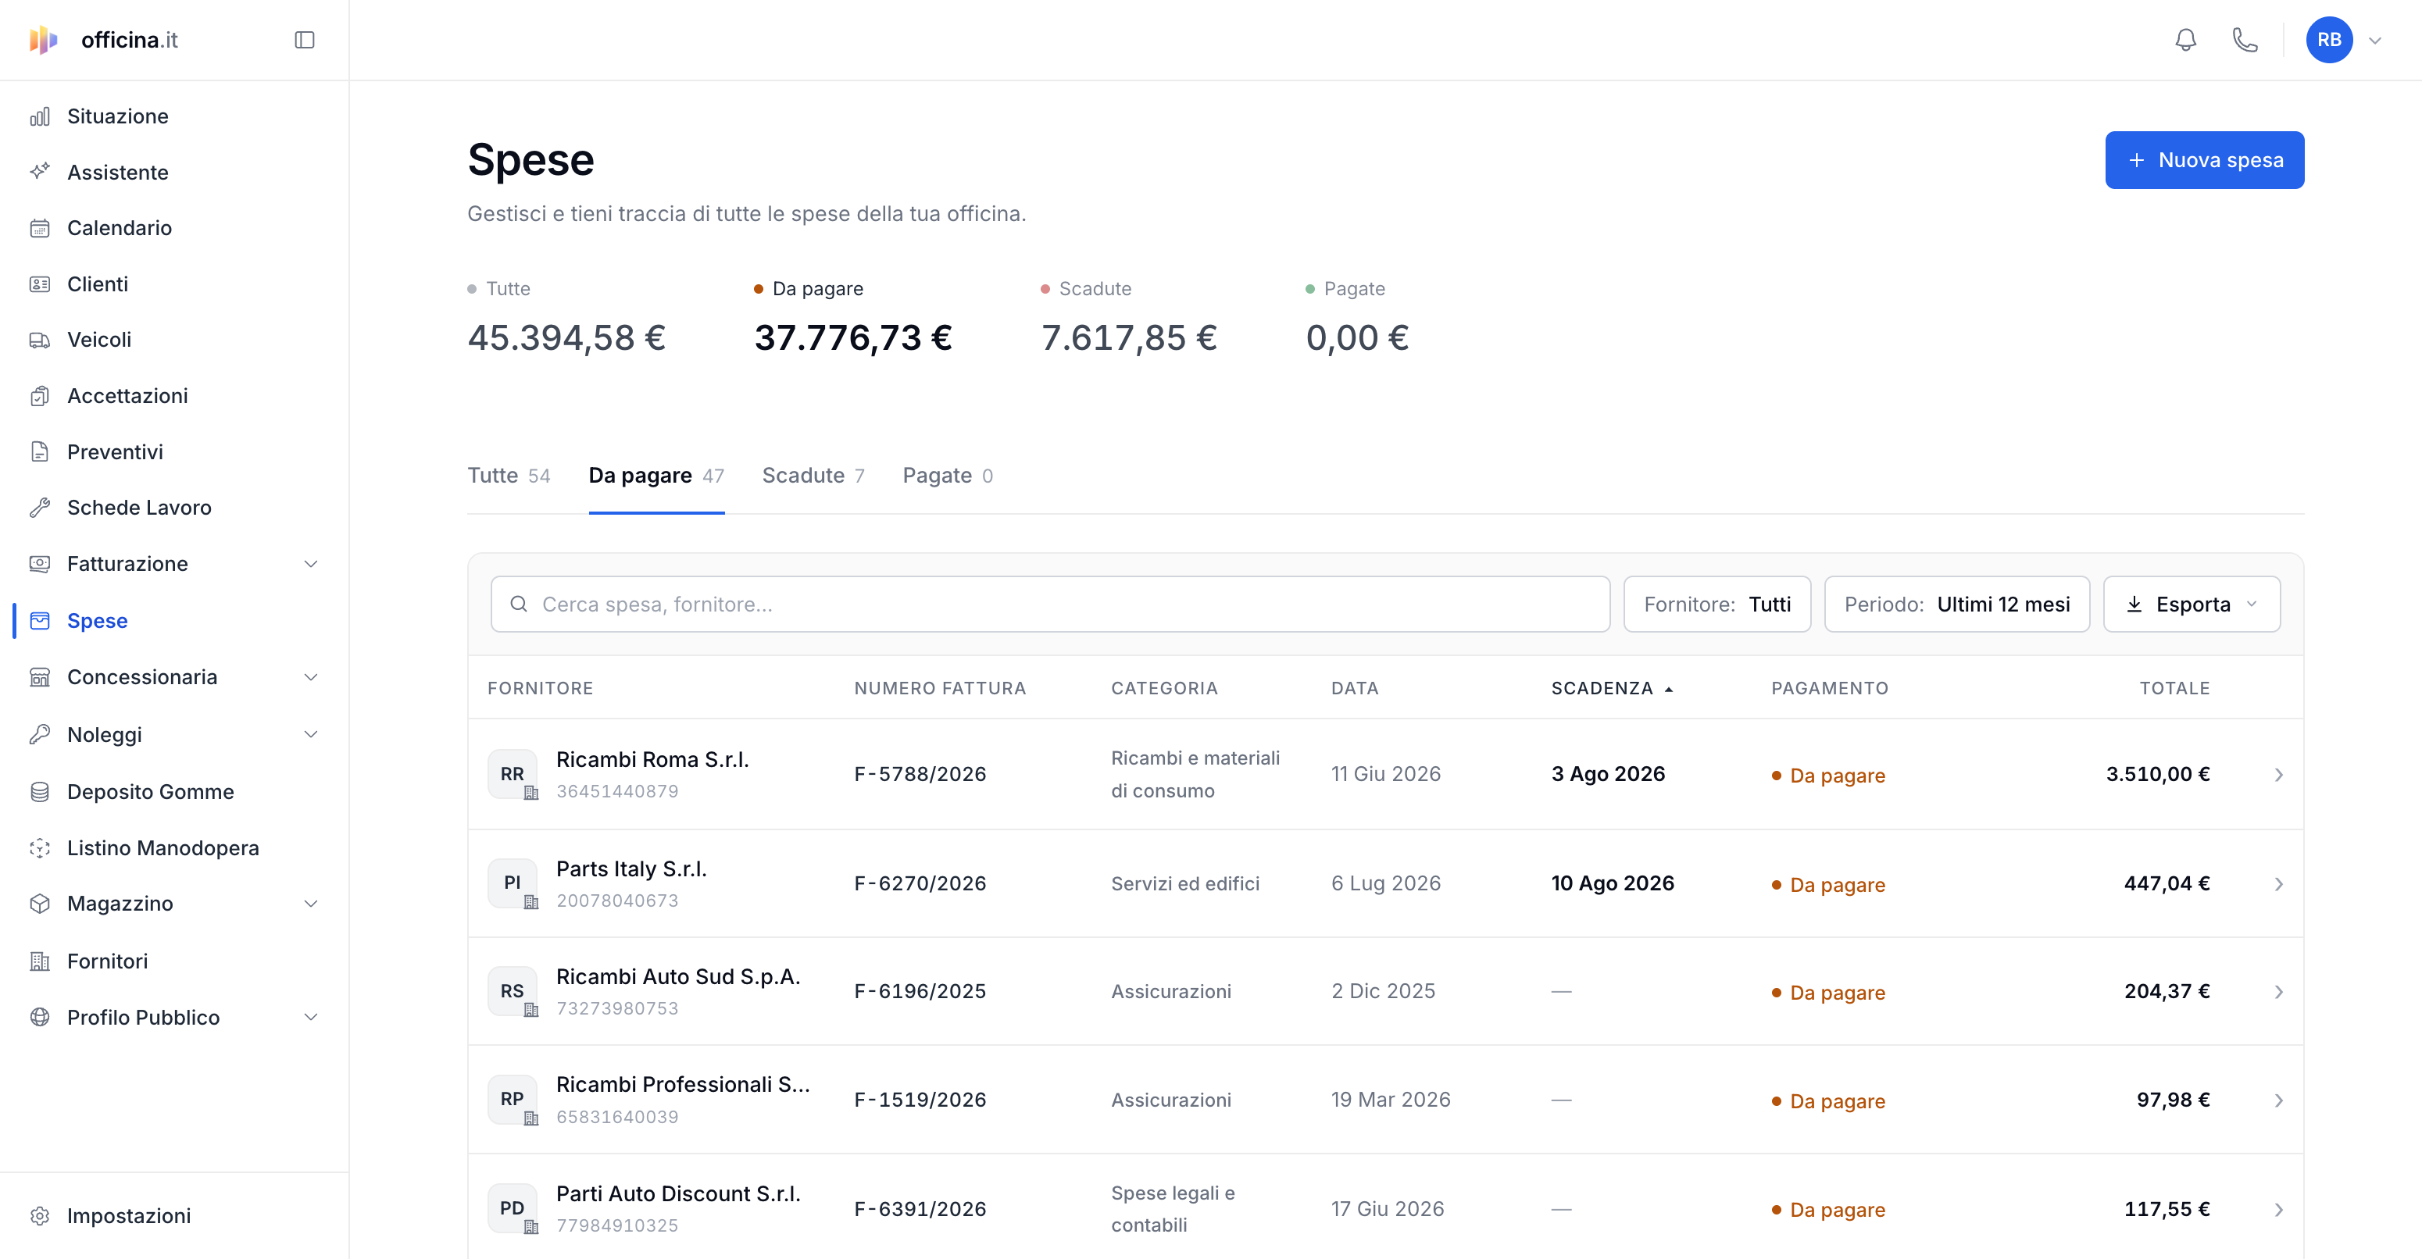Click invoice number F-6196/2025
Screen dimensions: 2422x1259
click(920, 991)
